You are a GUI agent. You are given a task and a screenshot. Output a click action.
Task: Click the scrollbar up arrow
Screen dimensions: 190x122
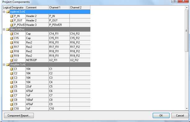187,7
